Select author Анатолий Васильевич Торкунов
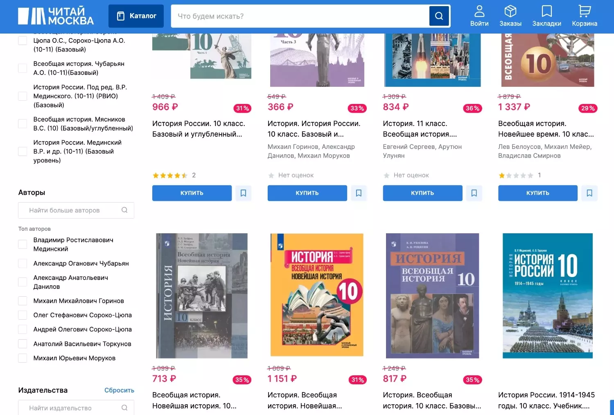This screenshot has width=614, height=415. (23, 344)
